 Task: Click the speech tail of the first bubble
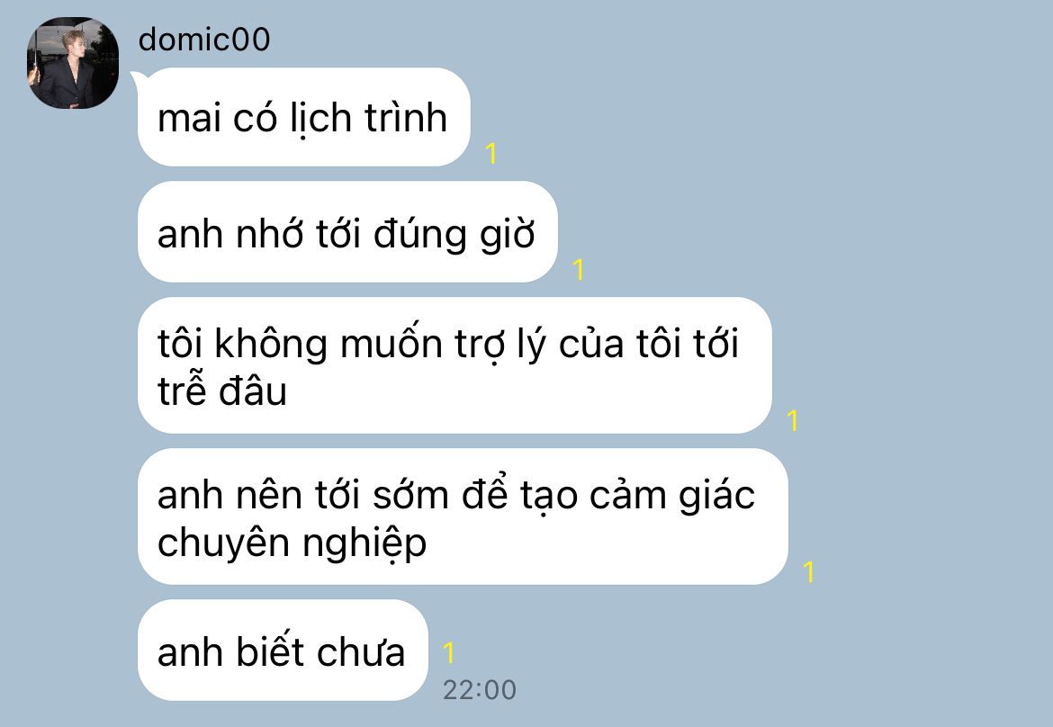137,77
